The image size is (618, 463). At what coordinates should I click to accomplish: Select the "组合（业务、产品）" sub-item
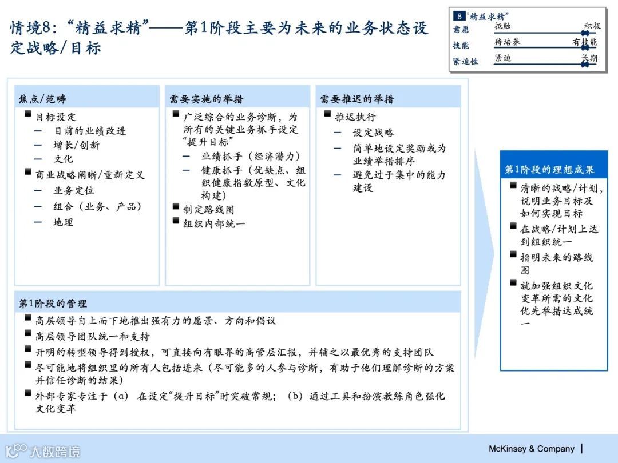click(97, 206)
